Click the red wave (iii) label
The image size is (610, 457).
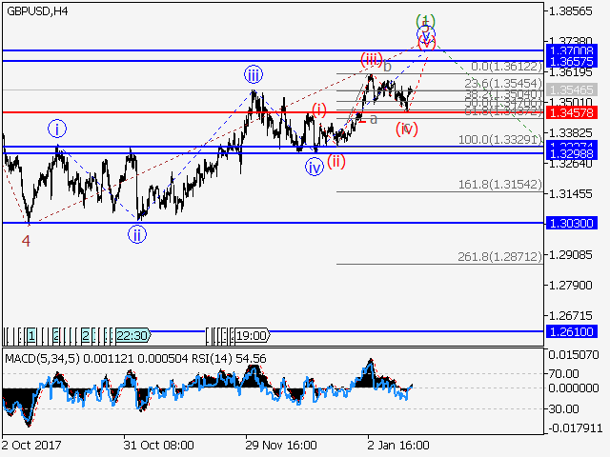point(371,59)
